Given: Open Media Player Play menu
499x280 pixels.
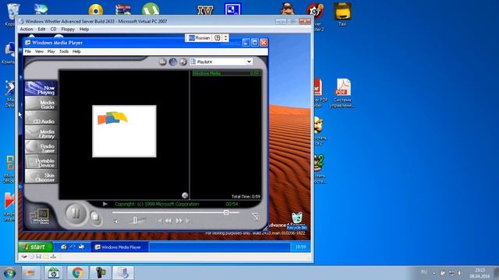Looking at the screenshot, I should pyautogui.click(x=51, y=51).
